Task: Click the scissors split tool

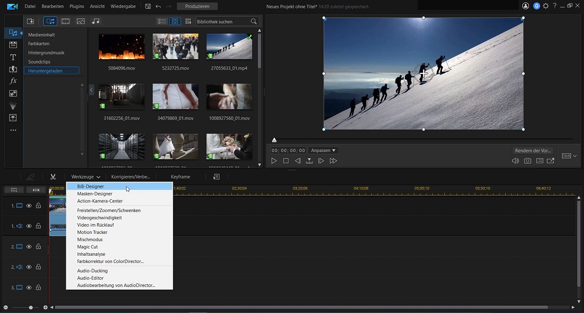Action: (x=53, y=177)
